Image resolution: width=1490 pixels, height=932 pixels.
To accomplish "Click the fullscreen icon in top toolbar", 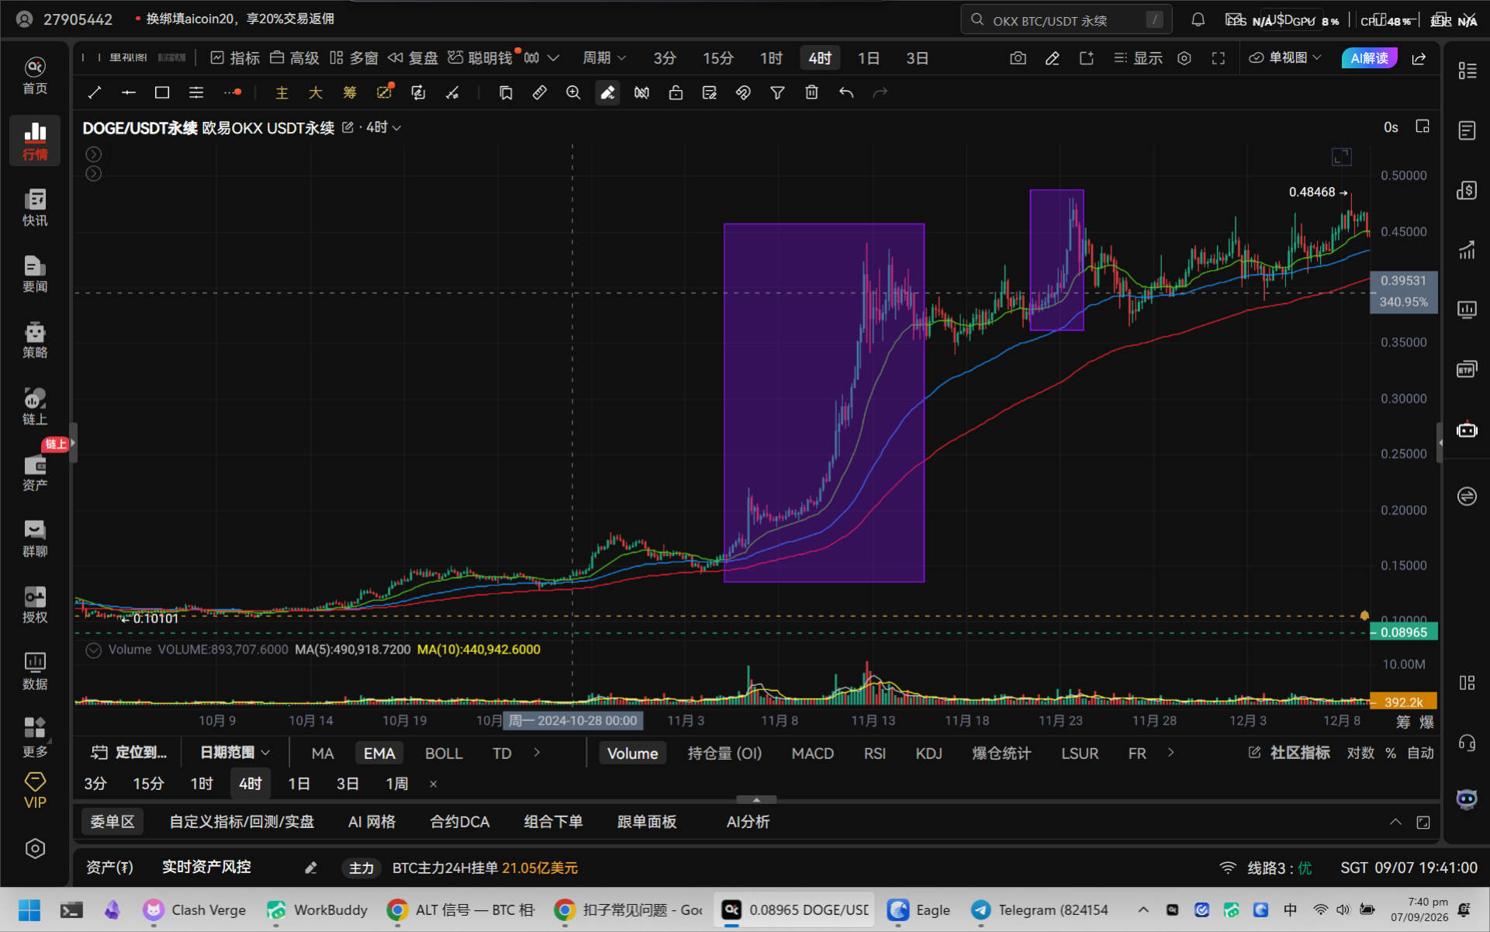I will [1218, 58].
